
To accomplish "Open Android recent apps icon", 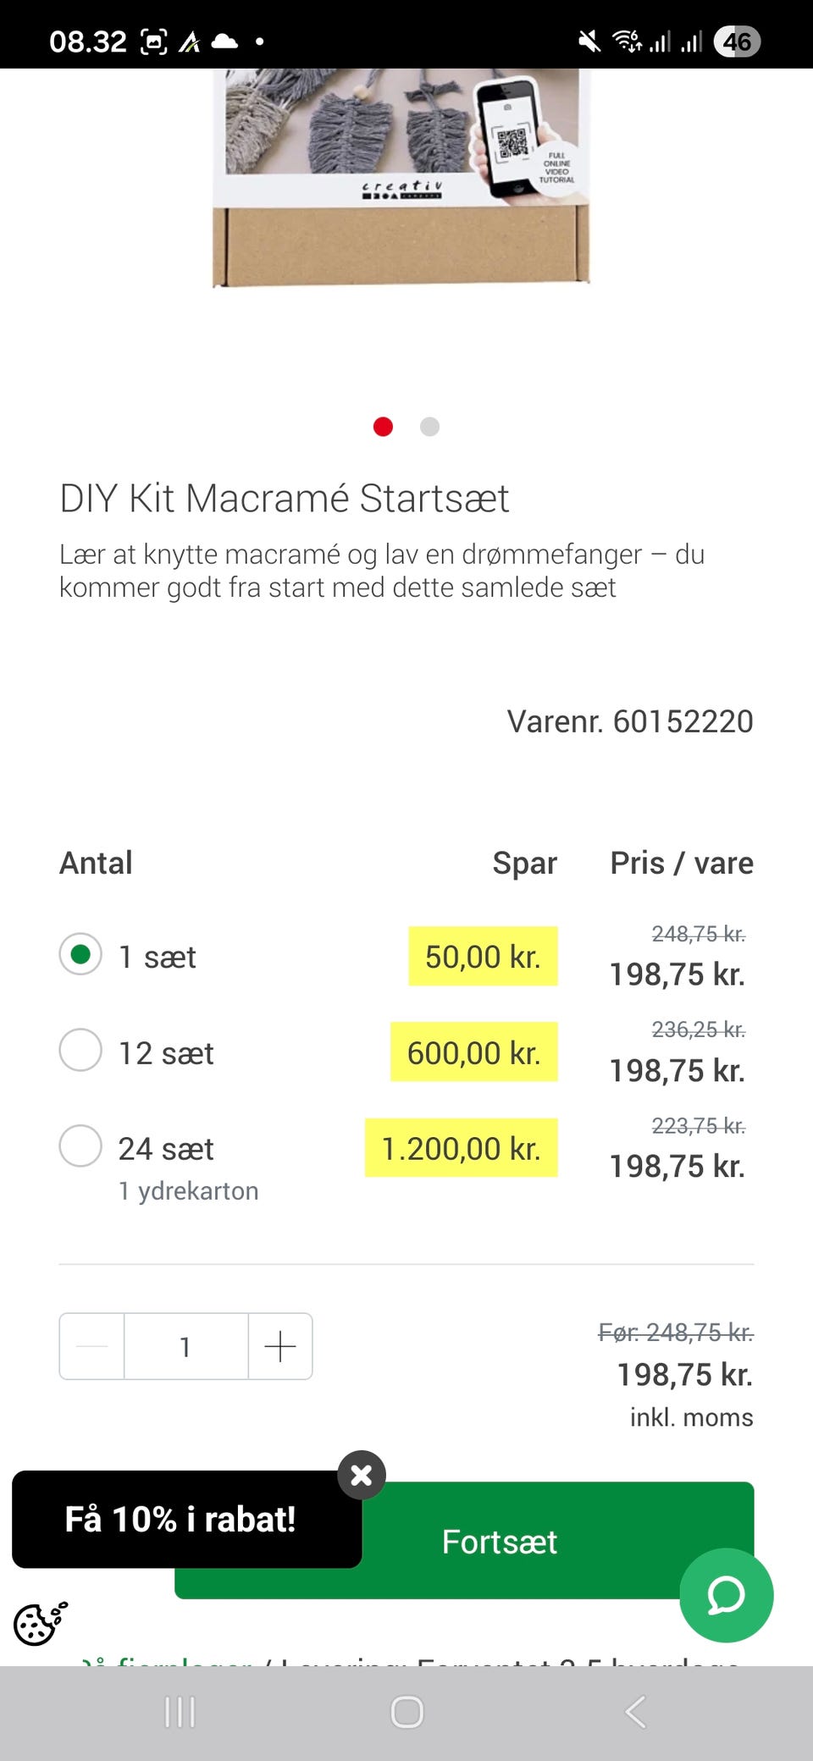I will pyautogui.click(x=180, y=1712).
